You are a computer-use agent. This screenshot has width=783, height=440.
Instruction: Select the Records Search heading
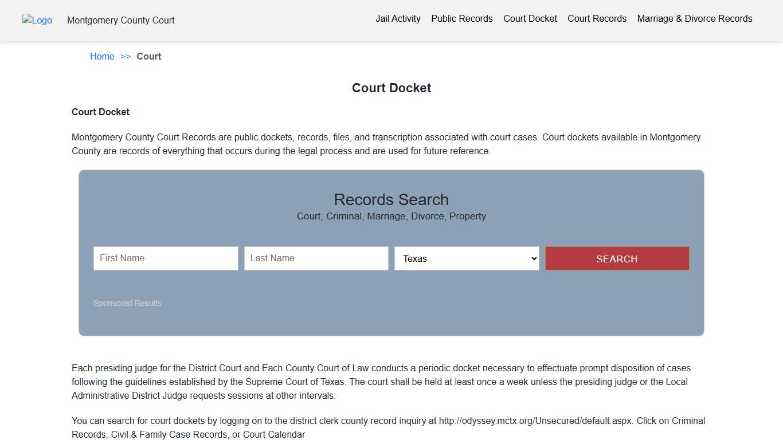tap(391, 199)
